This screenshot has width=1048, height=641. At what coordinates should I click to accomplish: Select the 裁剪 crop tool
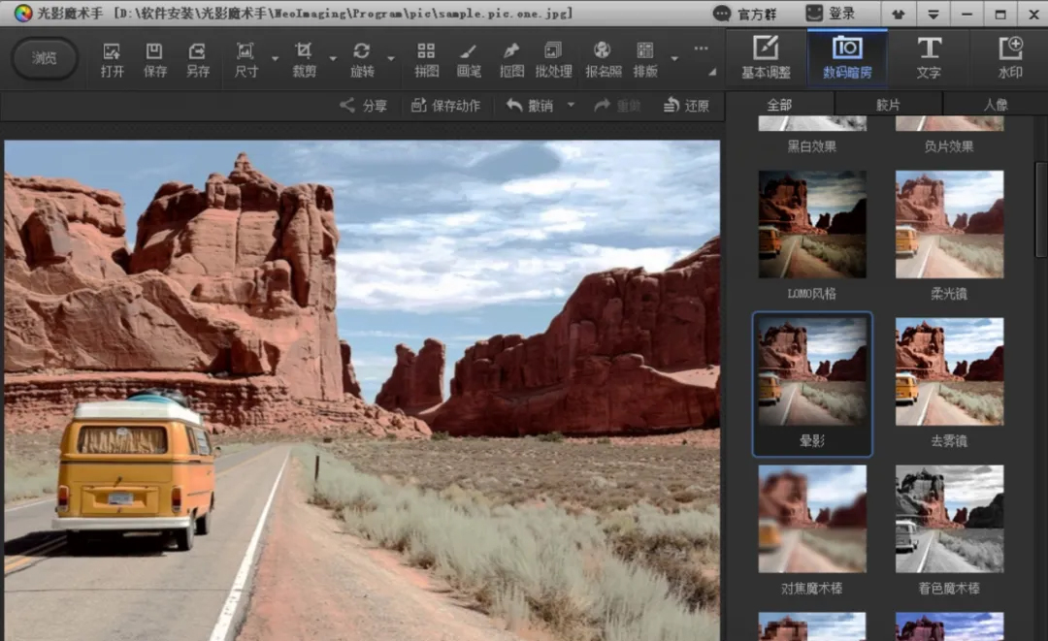tap(304, 59)
